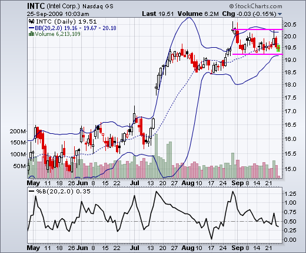Click the 0.50 label on %B axis

pos(290,221)
